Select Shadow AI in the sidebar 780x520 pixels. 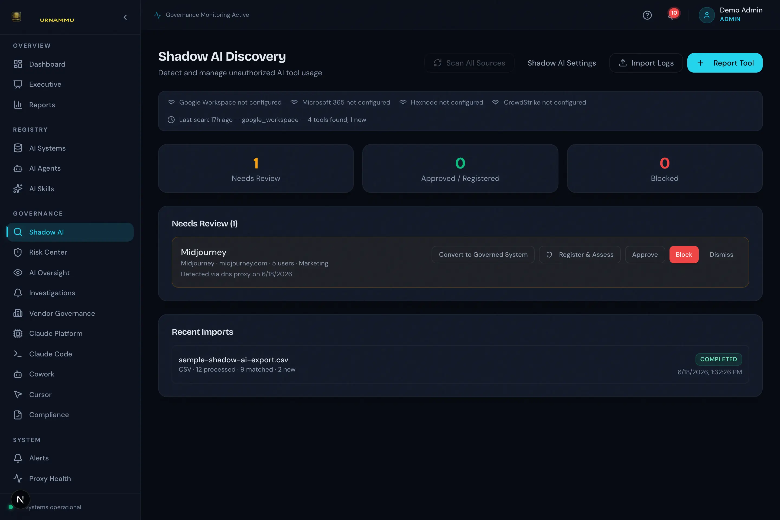(x=70, y=232)
